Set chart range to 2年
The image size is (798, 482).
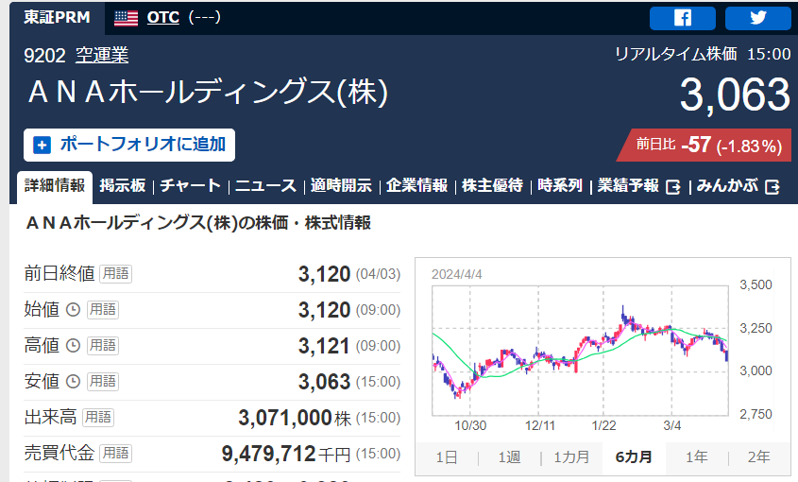click(x=758, y=457)
